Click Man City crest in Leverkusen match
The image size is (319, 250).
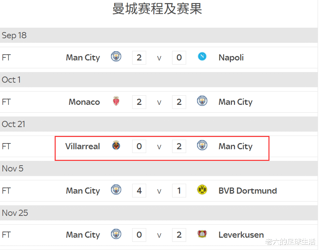point(116,234)
